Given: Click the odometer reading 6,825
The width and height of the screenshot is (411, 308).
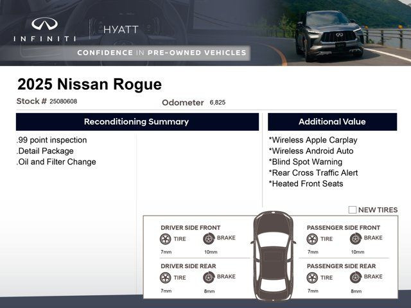Looking at the screenshot, I should [x=217, y=103].
